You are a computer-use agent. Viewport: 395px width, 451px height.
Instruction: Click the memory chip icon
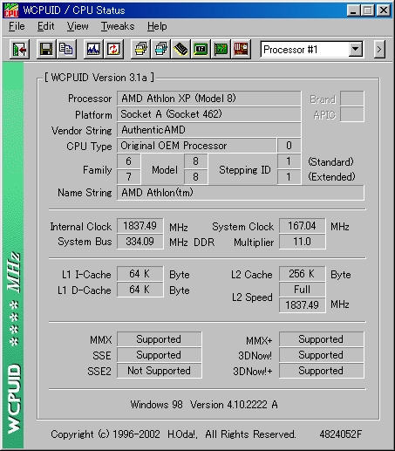coord(180,50)
